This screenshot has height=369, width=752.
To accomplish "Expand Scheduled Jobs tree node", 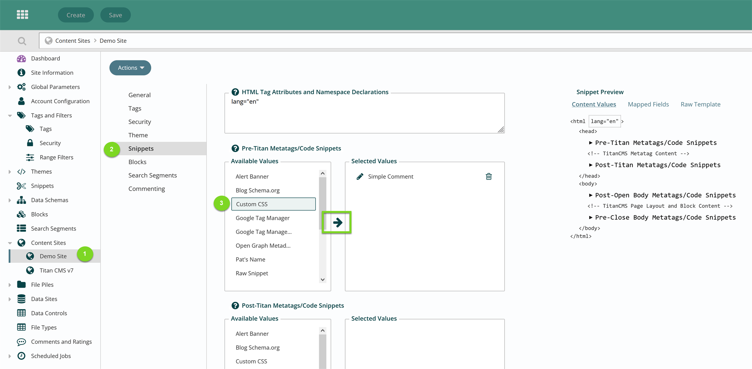I will click(x=10, y=356).
